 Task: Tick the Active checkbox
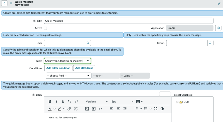[x=45, y=28]
